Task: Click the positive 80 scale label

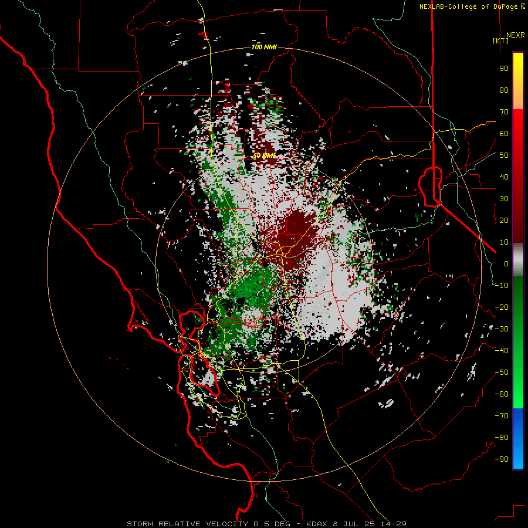Action: (504, 90)
